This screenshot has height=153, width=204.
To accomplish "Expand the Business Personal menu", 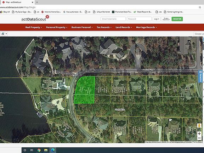I will 82,27.
